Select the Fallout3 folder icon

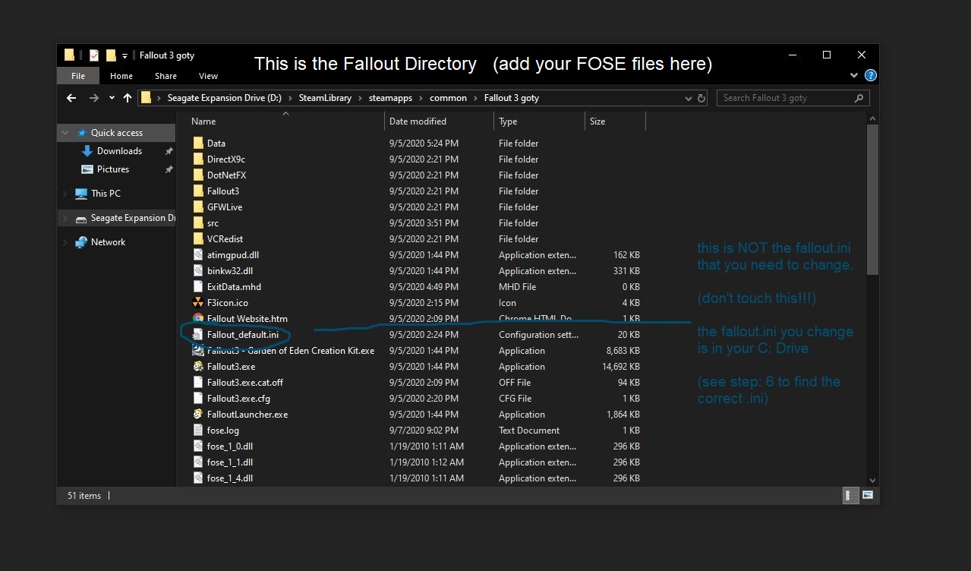[x=198, y=191]
